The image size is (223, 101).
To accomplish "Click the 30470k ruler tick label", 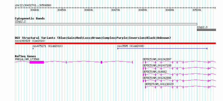I will (x=116, y=10).
